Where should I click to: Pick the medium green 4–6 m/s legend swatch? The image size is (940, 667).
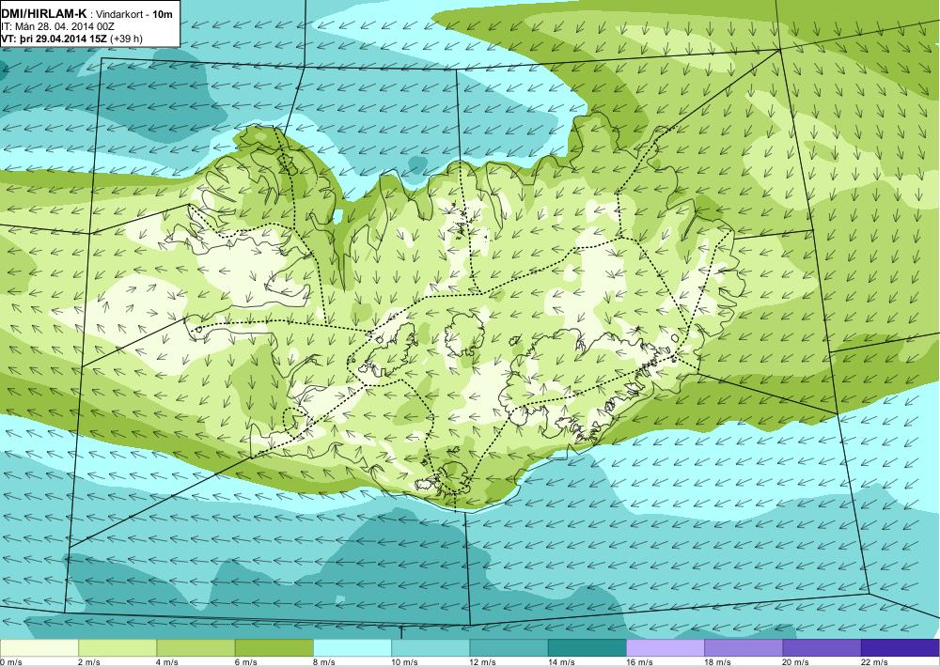(196, 648)
